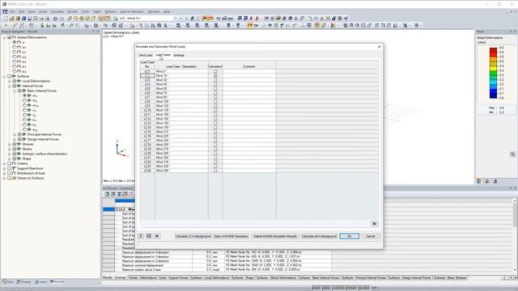The image size is (518, 291).
Task: Click the third small icon left of Calculate LC
Action: [x=157, y=236]
